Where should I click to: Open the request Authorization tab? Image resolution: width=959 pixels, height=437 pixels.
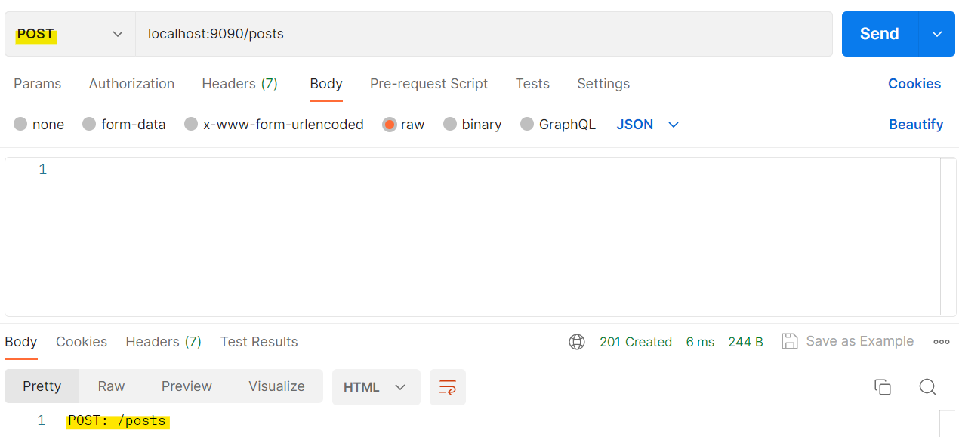click(x=131, y=84)
